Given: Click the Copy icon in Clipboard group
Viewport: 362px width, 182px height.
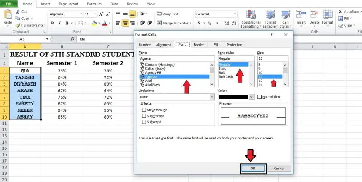Looking at the screenshot, I should click(18, 19).
